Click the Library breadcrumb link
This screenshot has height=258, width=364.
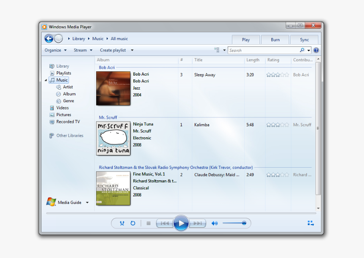pyautogui.click(x=79, y=39)
